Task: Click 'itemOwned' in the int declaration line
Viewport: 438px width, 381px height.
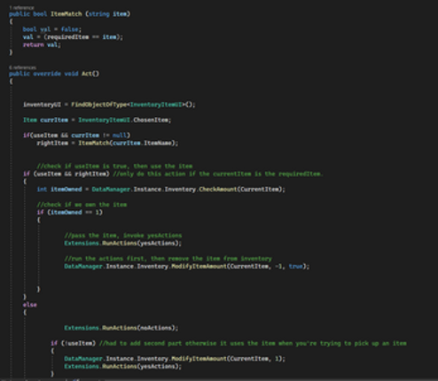Action: 66,189
